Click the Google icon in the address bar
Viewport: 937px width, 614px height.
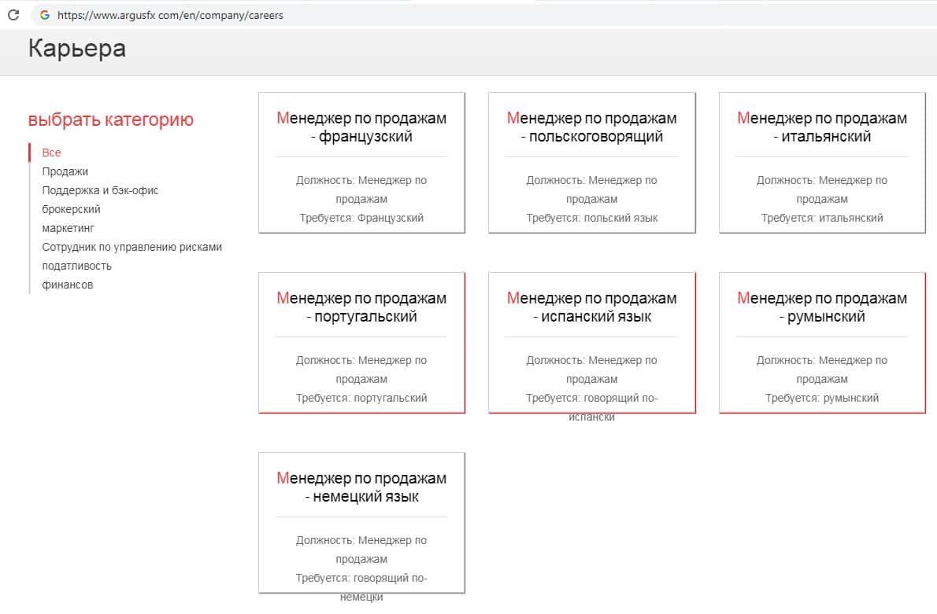coord(45,15)
